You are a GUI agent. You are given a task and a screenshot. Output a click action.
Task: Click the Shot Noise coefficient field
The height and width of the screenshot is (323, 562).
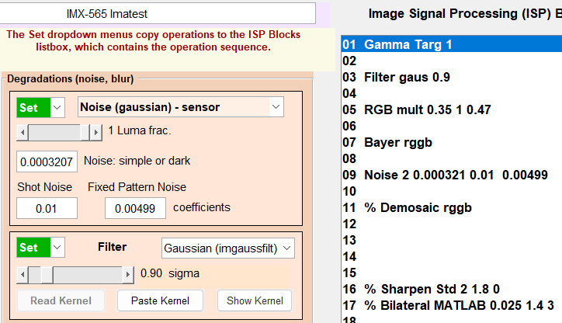[x=47, y=208]
